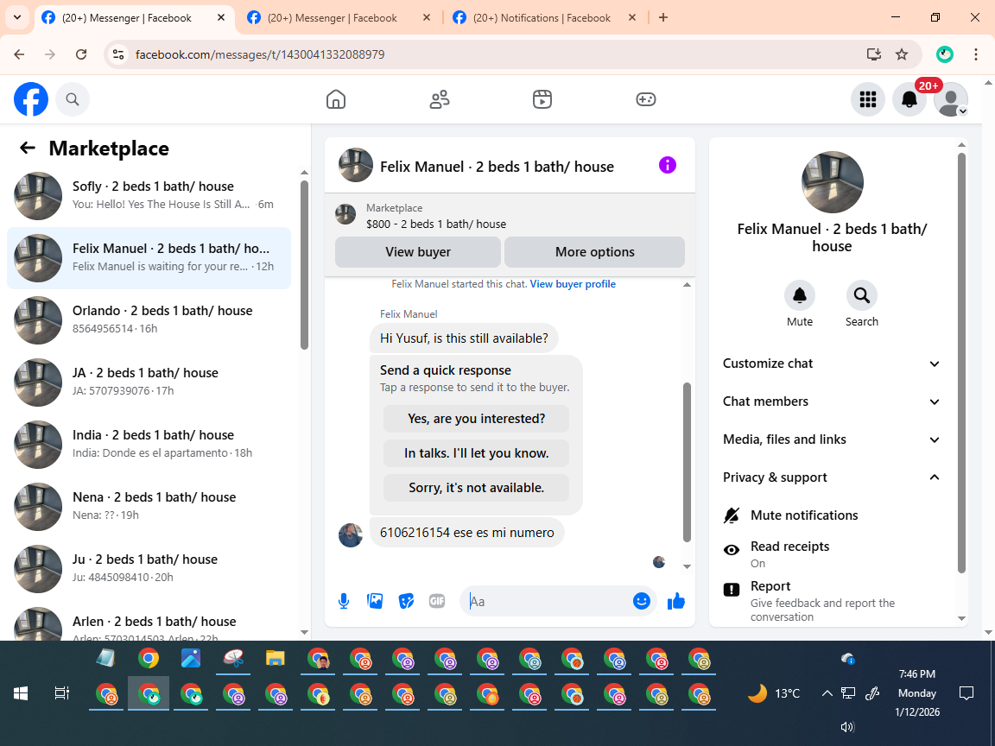The width and height of the screenshot is (995, 746).
Task: Open the India conversation
Action: click(x=149, y=444)
